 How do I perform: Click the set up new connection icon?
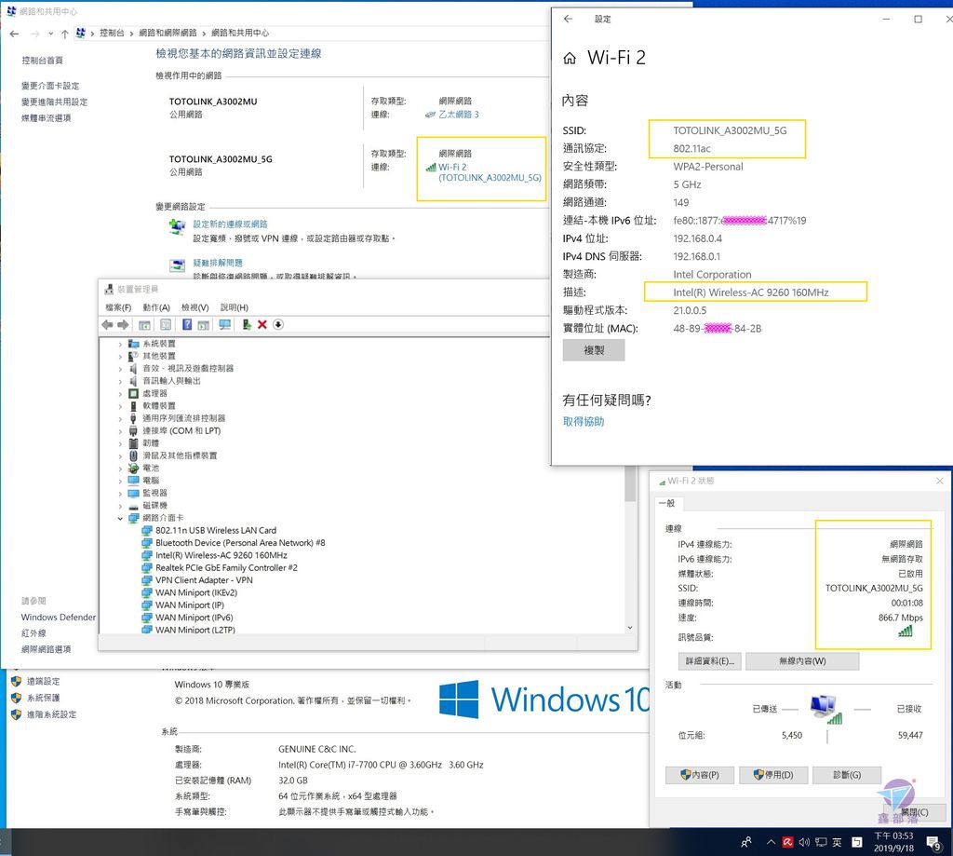pyautogui.click(x=177, y=227)
